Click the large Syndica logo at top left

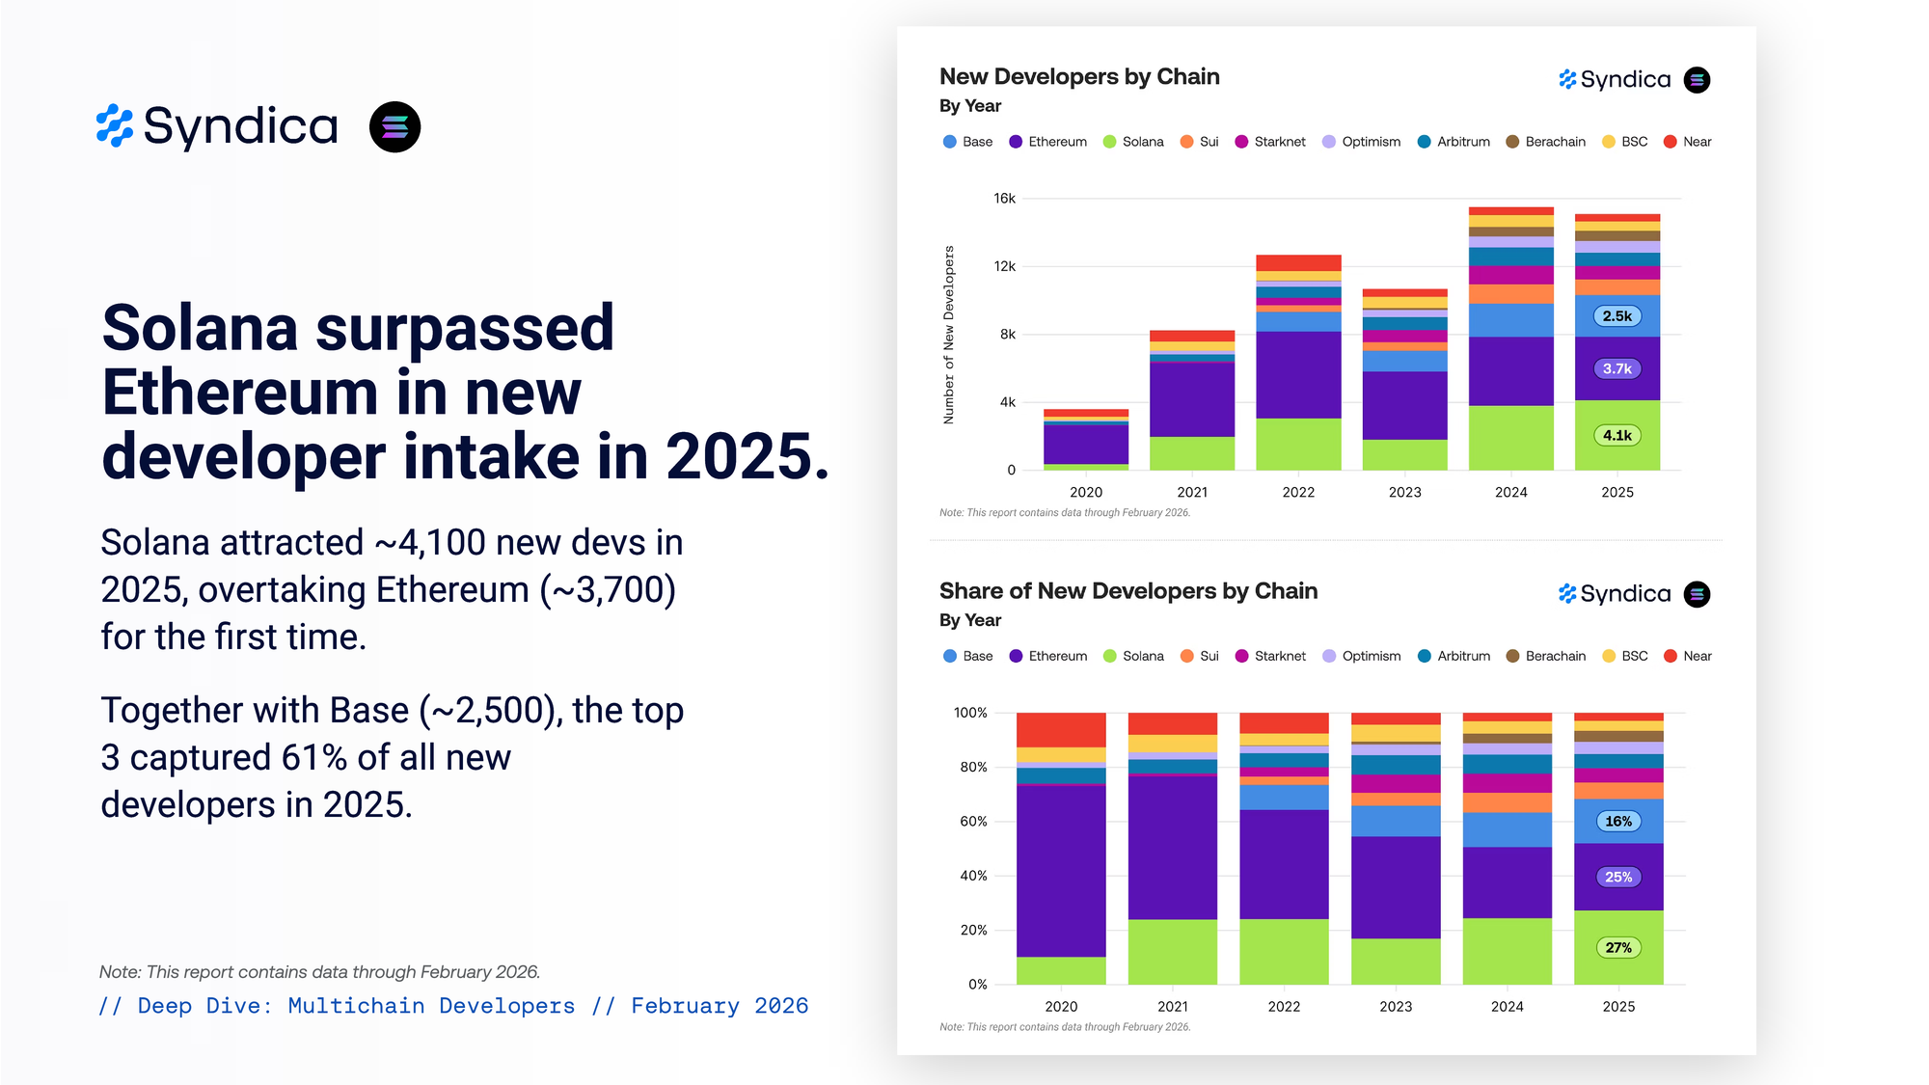[218, 126]
